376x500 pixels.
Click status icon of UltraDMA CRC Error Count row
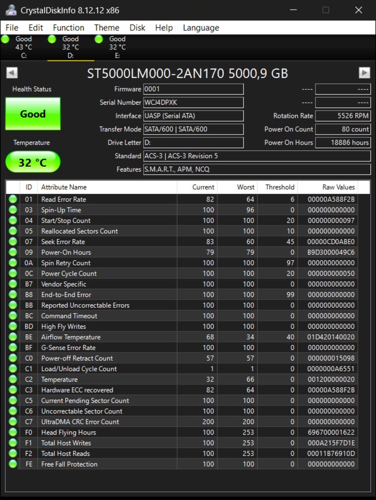(13, 421)
